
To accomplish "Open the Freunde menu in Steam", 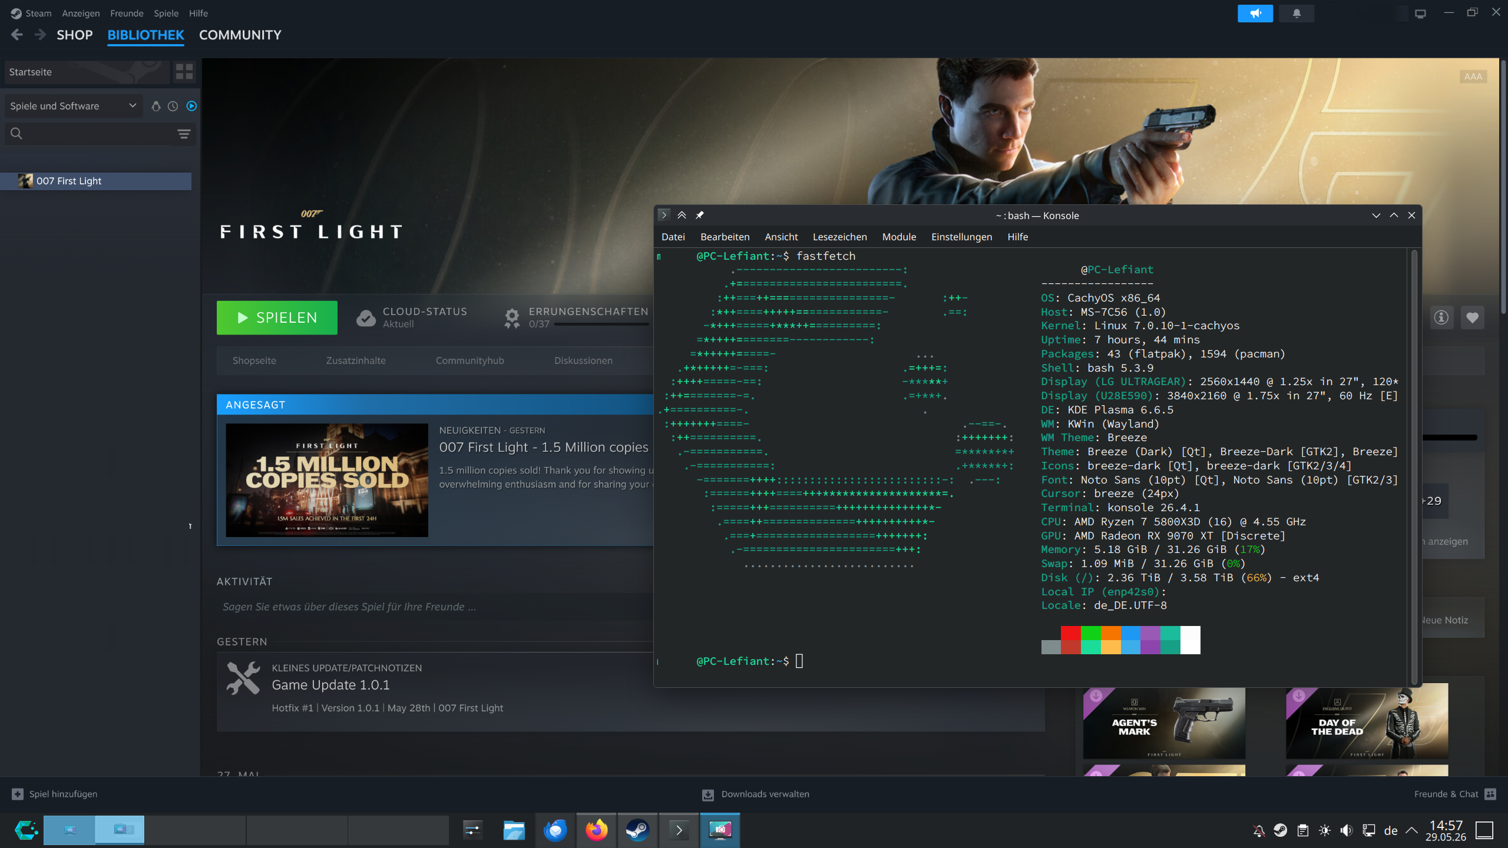I will pos(127,13).
